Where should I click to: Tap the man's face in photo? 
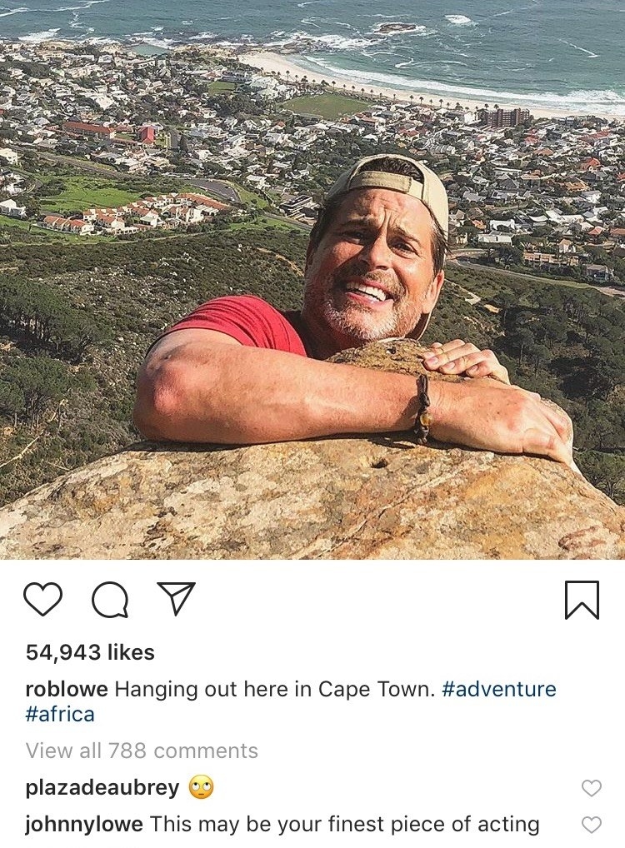373,260
